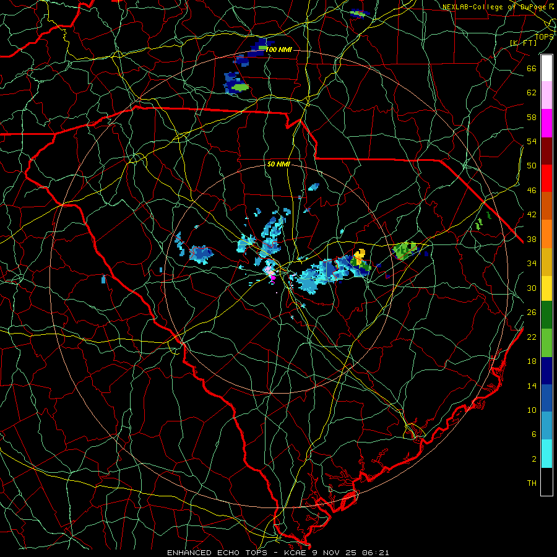Image resolution: width=557 pixels, height=557 pixels.
Task: Click the legend value '46'
Action: [x=532, y=191]
